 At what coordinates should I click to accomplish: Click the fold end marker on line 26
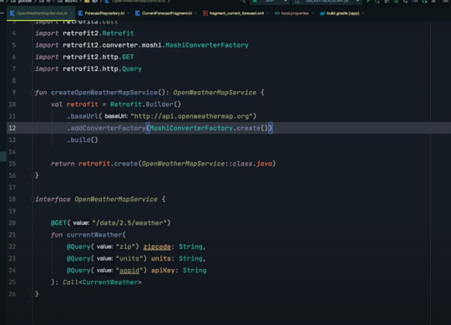point(33,294)
